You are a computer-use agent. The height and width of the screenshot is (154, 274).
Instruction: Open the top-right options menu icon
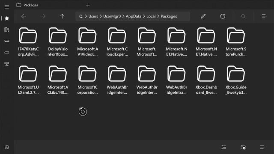(x=264, y=16)
